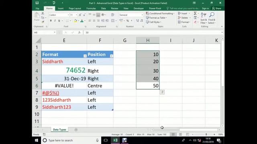Click the Insert cells button

point(184,13)
